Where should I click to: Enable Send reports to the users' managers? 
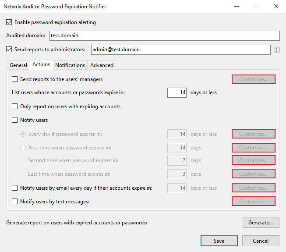(x=15, y=79)
